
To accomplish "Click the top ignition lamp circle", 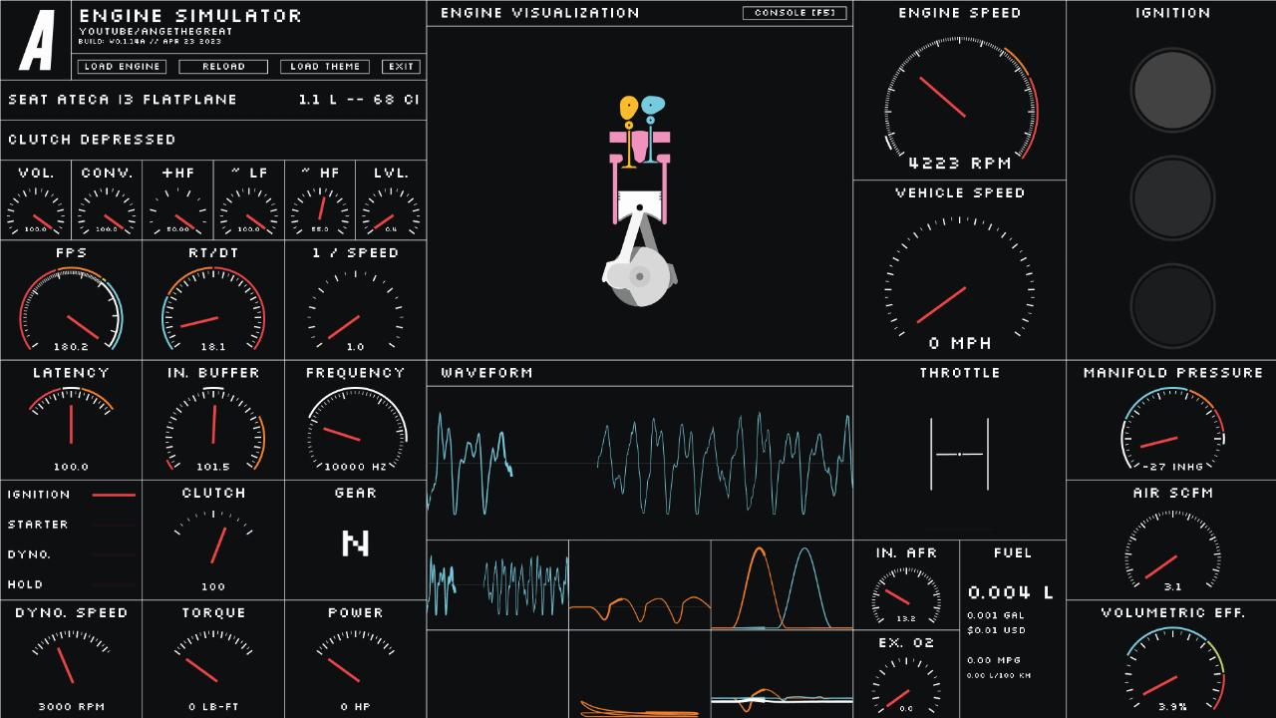I will coord(1172,91).
